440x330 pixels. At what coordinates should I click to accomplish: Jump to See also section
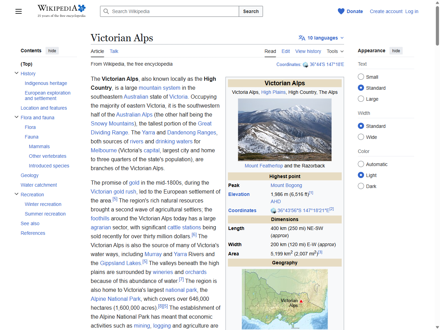click(x=30, y=223)
